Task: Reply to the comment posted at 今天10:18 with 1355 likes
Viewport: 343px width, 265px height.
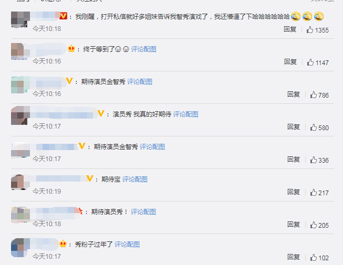Action: click(290, 29)
